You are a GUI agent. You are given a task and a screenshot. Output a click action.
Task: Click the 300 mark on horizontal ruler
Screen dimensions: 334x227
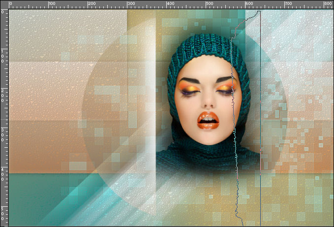131,3
